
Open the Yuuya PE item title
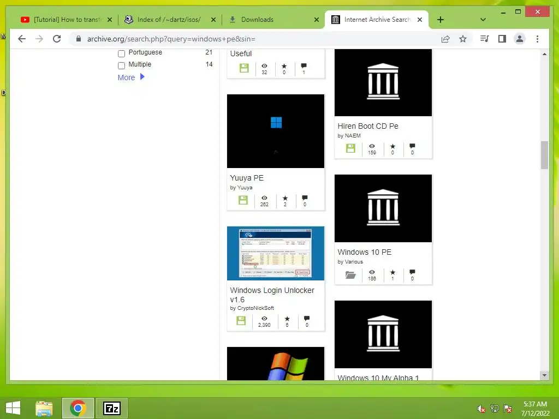(x=247, y=178)
